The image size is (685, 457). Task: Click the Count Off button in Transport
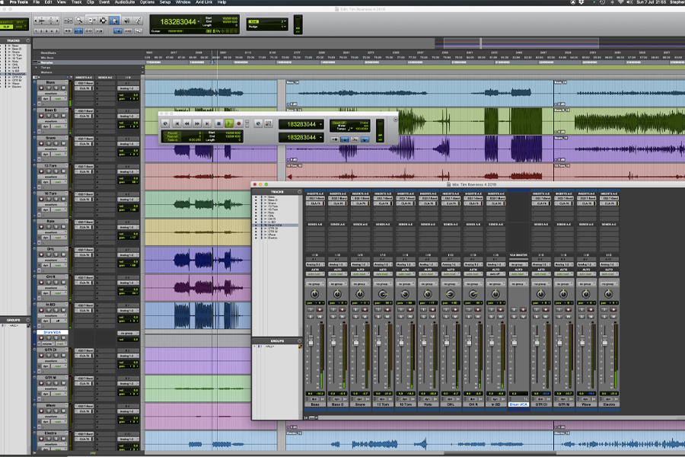[x=339, y=123]
